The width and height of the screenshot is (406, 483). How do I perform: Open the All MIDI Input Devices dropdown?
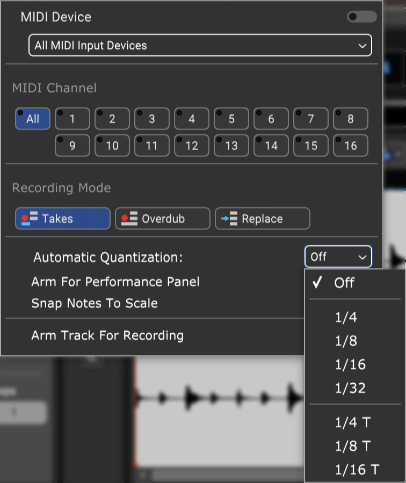[200, 45]
